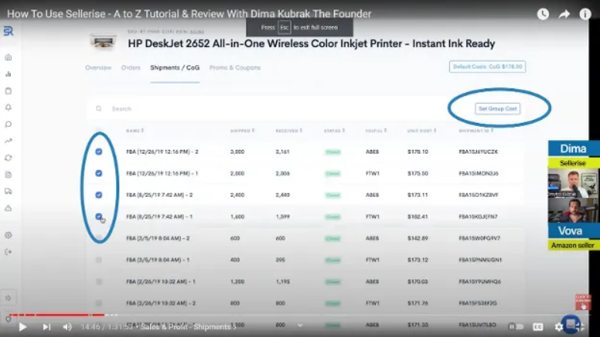Sort the table by Status column
The image size is (600, 337).
[x=335, y=131]
